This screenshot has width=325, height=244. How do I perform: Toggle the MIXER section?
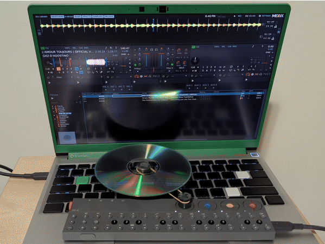[x=78, y=17]
